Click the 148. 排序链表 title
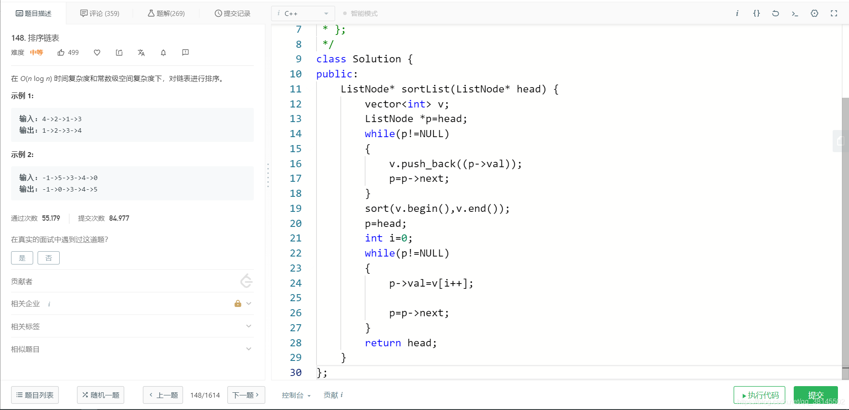849x410 pixels. point(35,38)
